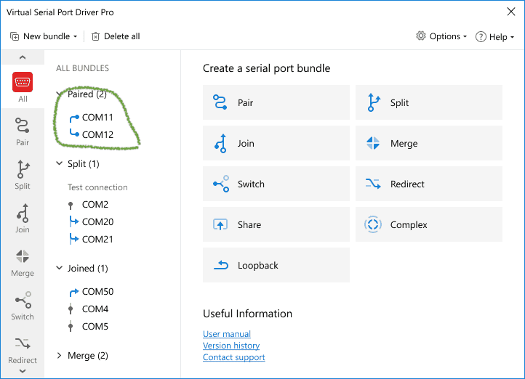
Task: Open the Contact support link
Action: [233, 357]
